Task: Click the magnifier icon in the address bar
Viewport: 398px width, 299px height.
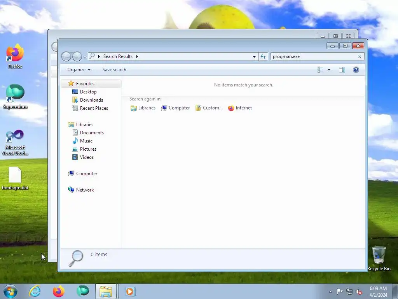Action: tap(92, 56)
